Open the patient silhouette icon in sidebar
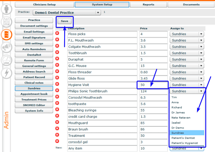This screenshot has width=215, height=152. pos(7,9)
